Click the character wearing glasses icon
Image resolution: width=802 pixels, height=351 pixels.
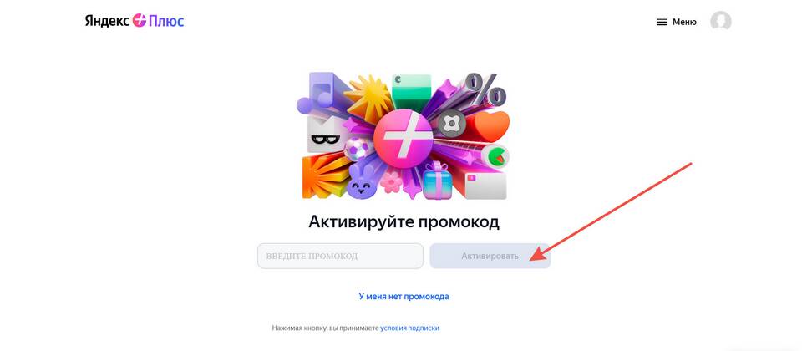(x=326, y=134)
